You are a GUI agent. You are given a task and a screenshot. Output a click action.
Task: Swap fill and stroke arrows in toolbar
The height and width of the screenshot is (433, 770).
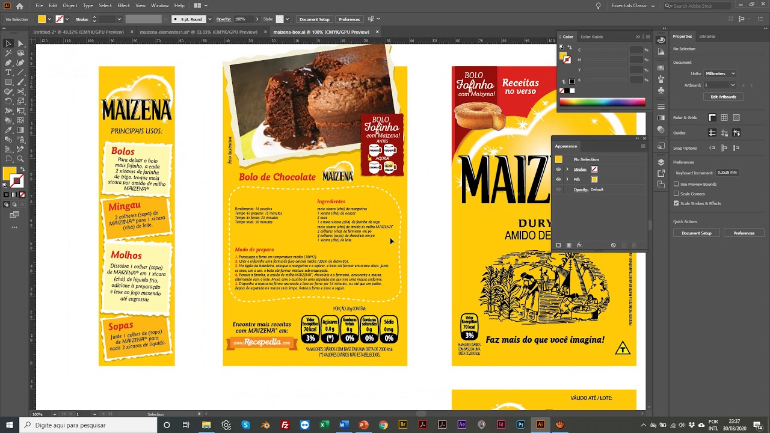pos(23,169)
